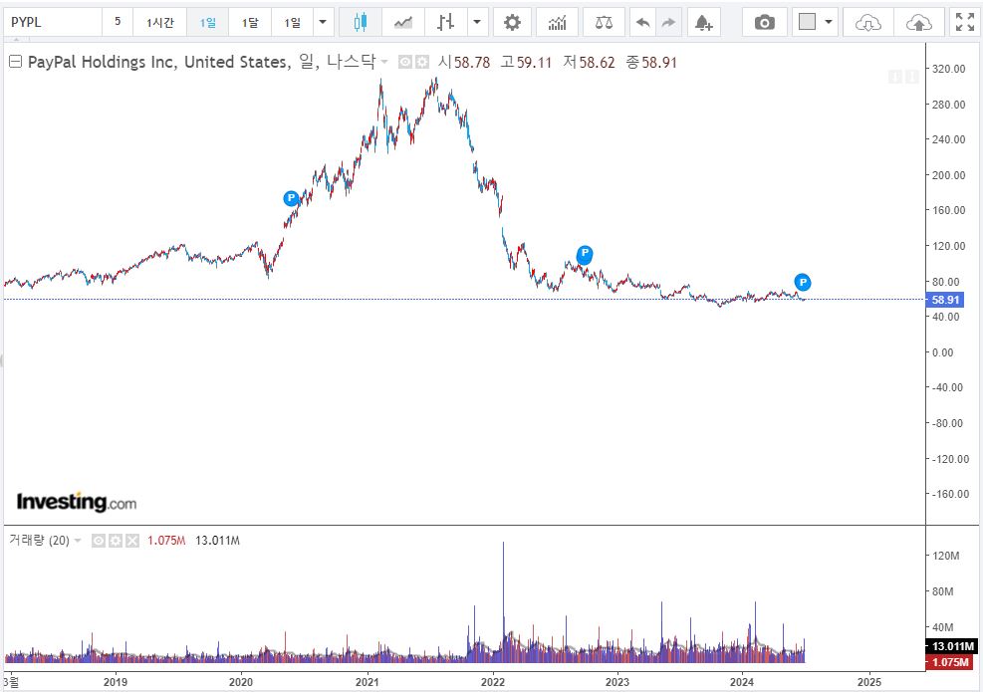
Task: Click the 0.00 price axis label
Action: pyautogui.click(x=943, y=352)
